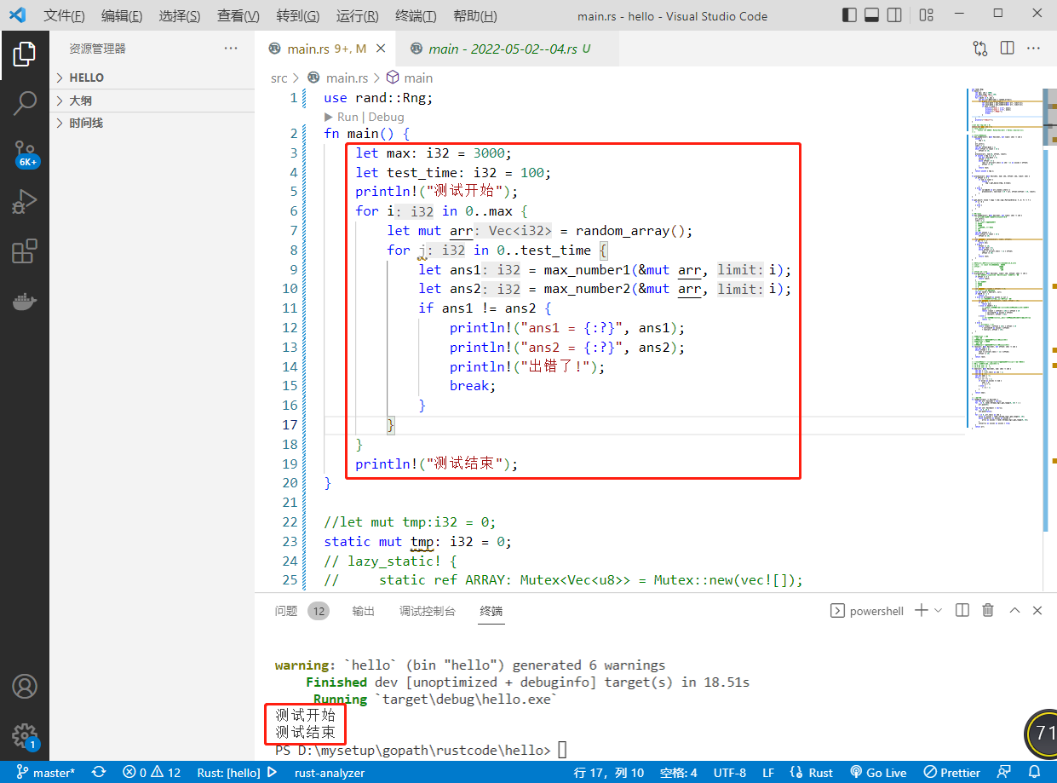Switch to the 问题 problems tab

(x=286, y=611)
